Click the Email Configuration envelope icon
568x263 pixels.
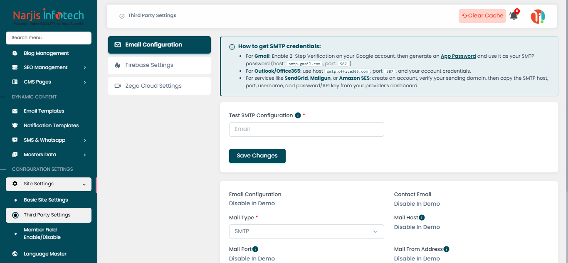click(118, 44)
